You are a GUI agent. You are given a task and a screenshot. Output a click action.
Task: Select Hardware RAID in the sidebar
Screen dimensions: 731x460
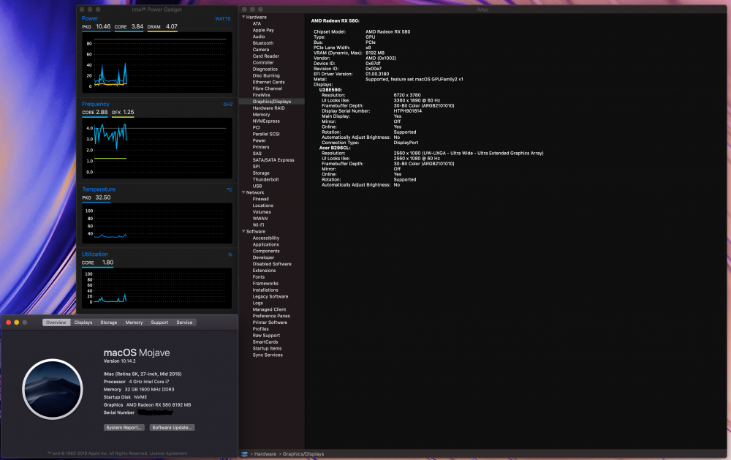[x=268, y=108]
